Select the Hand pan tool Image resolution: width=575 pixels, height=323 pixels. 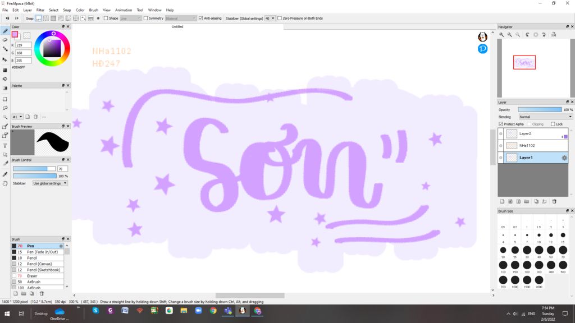tap(5, 183)
